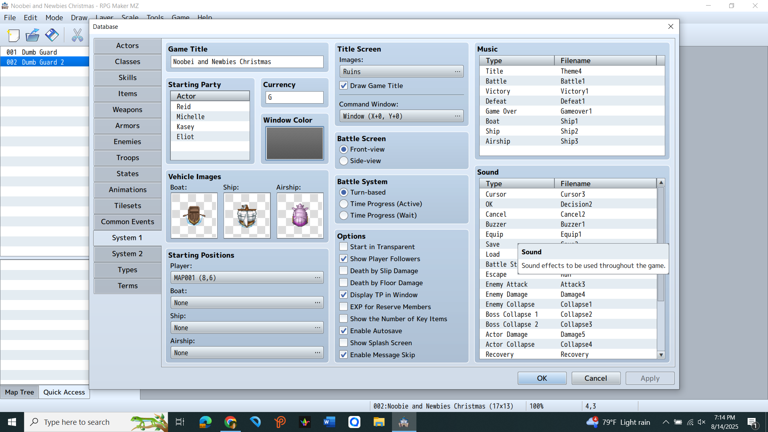768x432 pixels.
Task: Toggle Draw Game Title checkbox
Action: point(344,86)
